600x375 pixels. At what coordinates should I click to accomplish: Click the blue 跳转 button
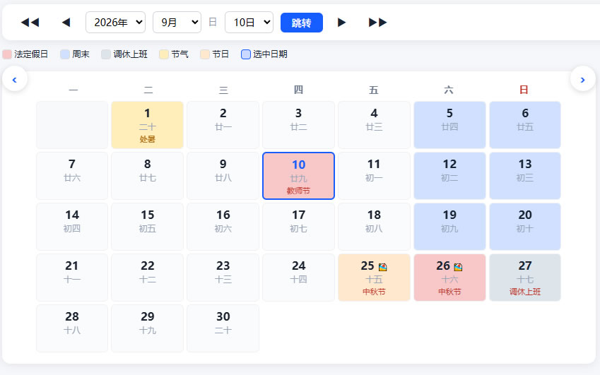(302, 23)
